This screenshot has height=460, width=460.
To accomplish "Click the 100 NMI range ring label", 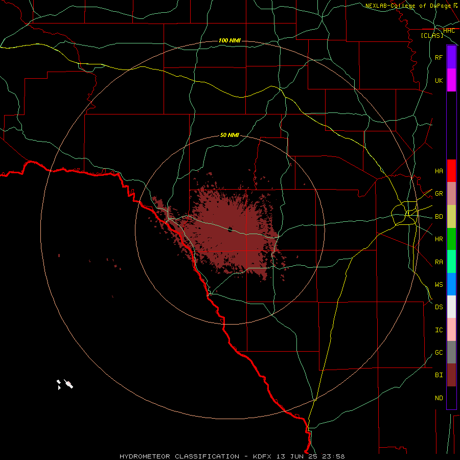I will coord(229,40).
